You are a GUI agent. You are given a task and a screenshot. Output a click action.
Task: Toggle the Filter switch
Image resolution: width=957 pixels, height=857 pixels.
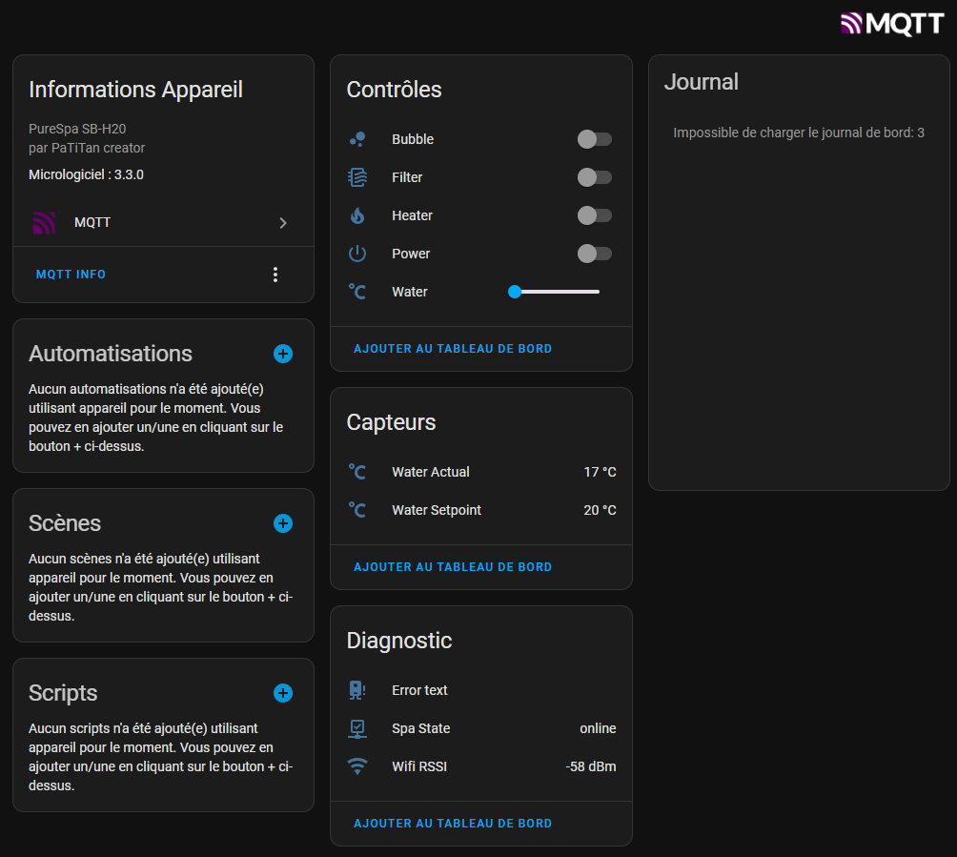coord(594,177)
